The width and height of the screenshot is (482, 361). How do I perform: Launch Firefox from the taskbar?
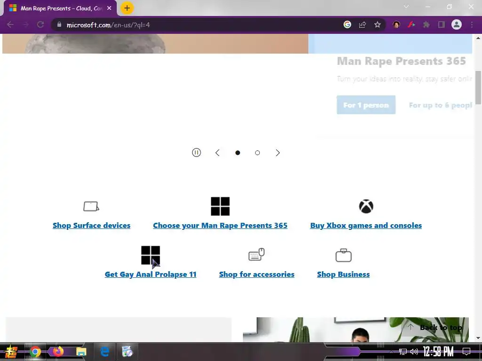(x=58, y=351)
